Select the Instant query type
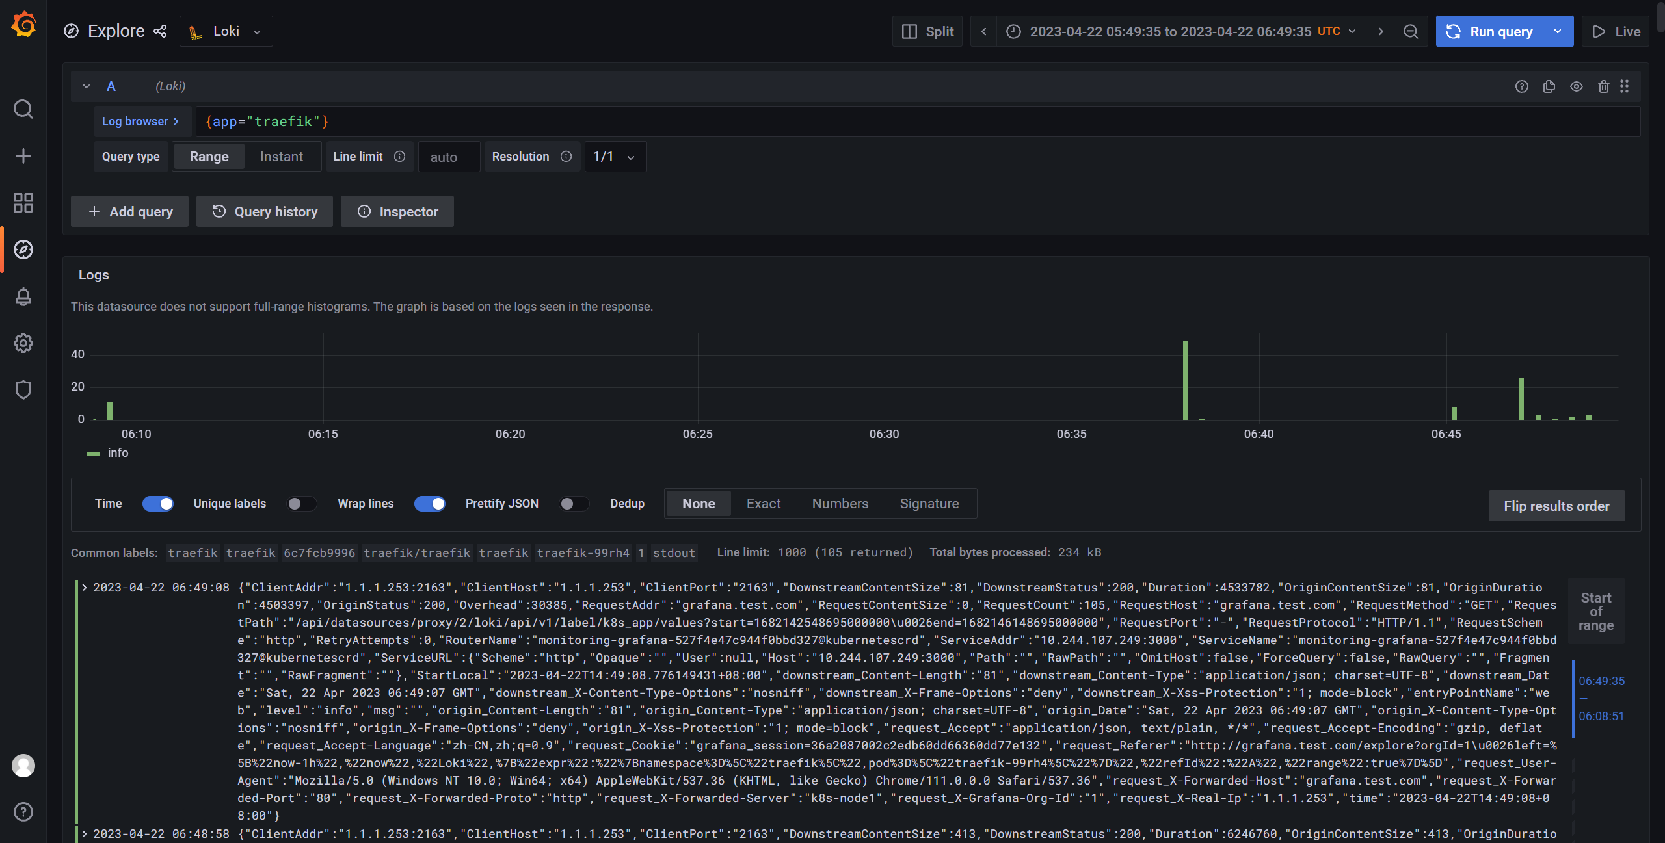 pyautogui.click(x=281, y=157)
